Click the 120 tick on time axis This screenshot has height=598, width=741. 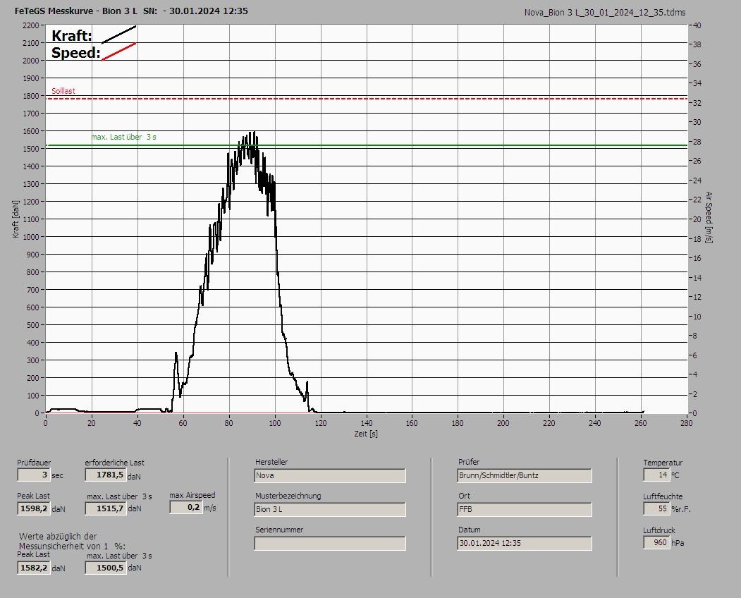pyautogui.click(x=320, y=423)
